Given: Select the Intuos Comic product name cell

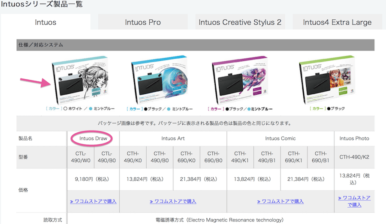Looking at the screenshot, I should pyautogui.click(x=280, y=138).
